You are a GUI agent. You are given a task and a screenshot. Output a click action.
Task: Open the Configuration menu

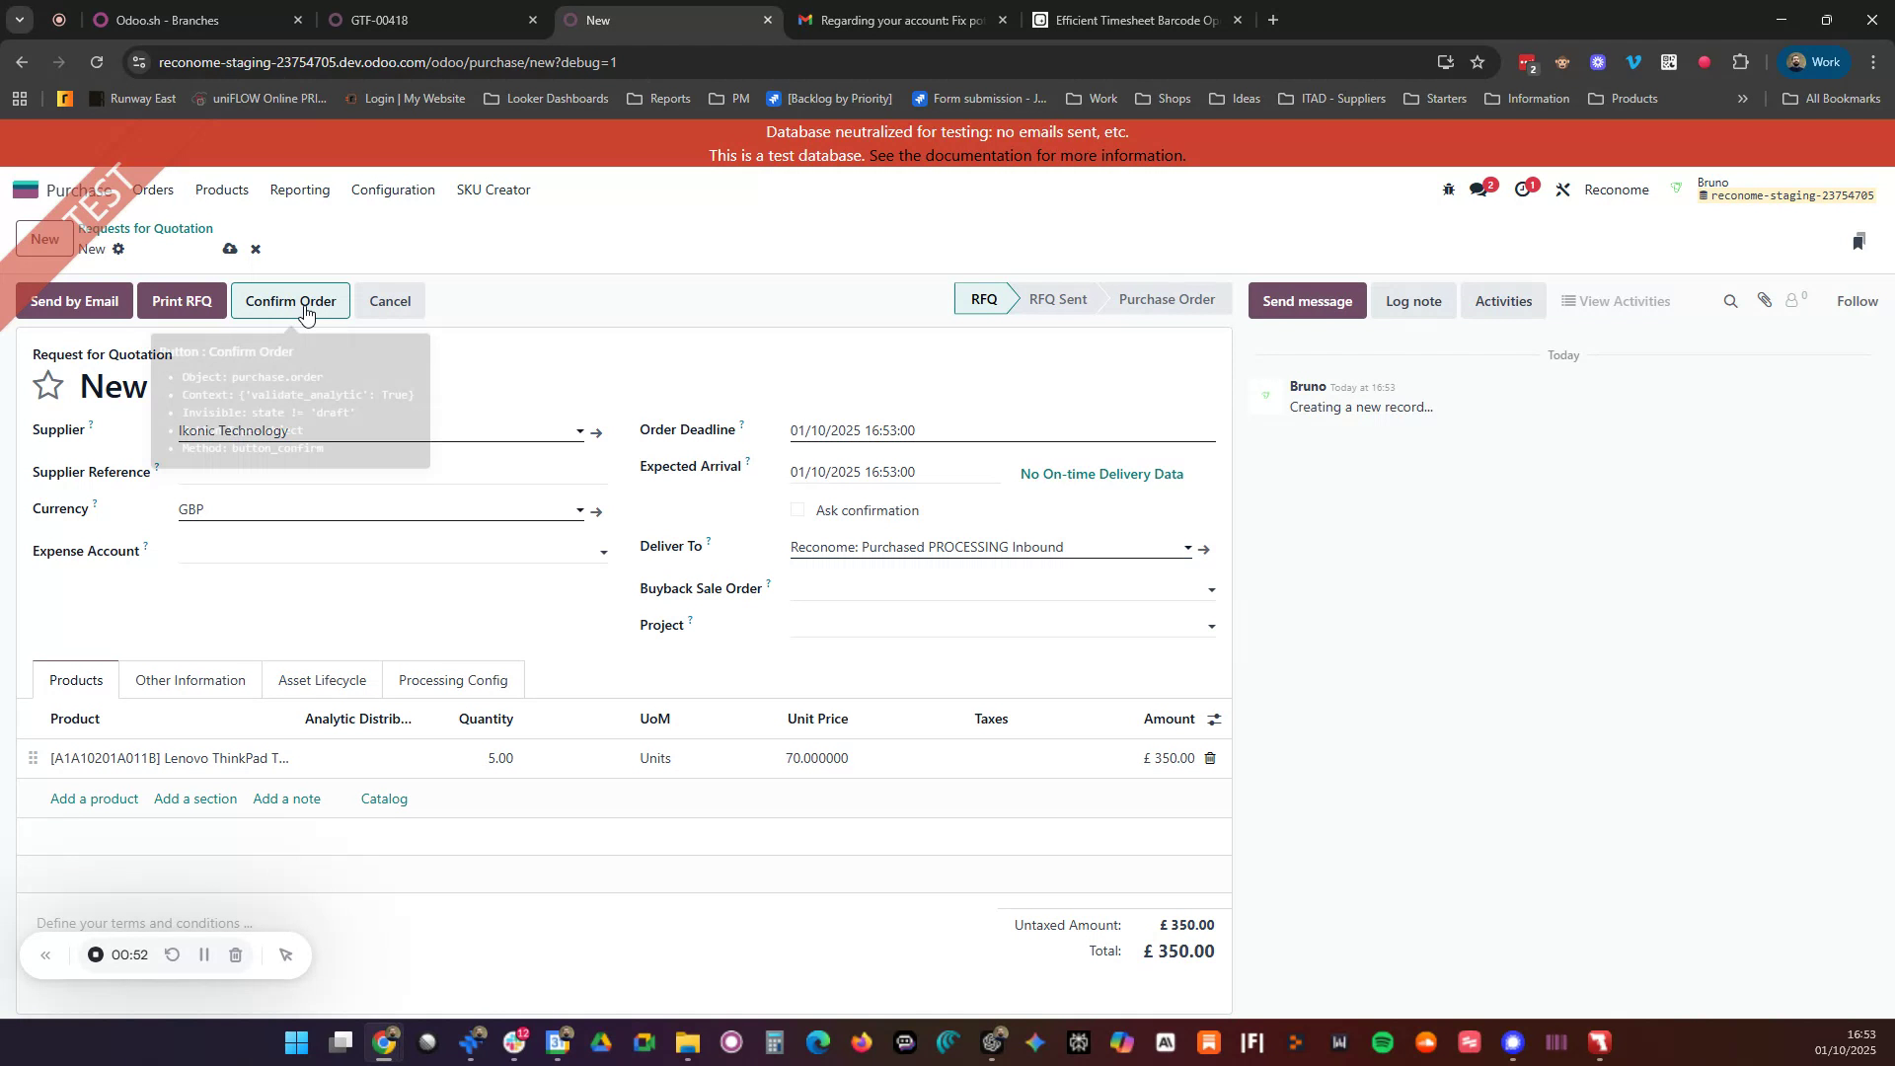(392, 190)
